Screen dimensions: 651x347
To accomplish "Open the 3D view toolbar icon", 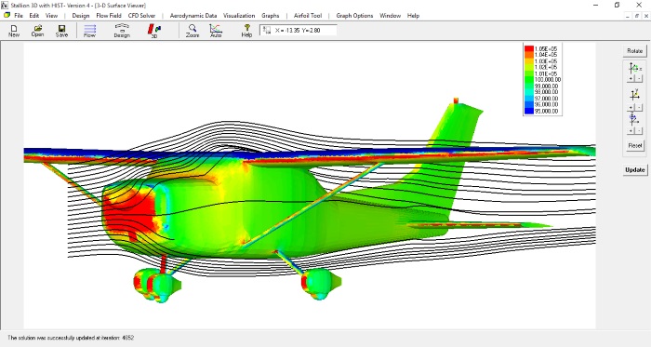I will tap(154, 31).
